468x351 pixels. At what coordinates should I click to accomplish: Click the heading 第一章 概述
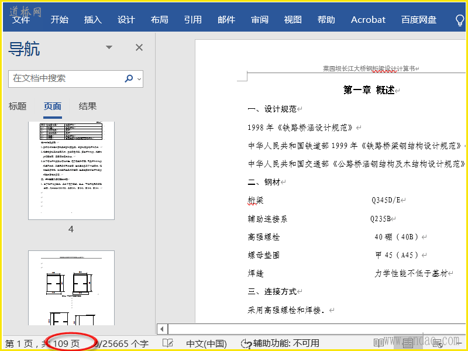[369, 90]
